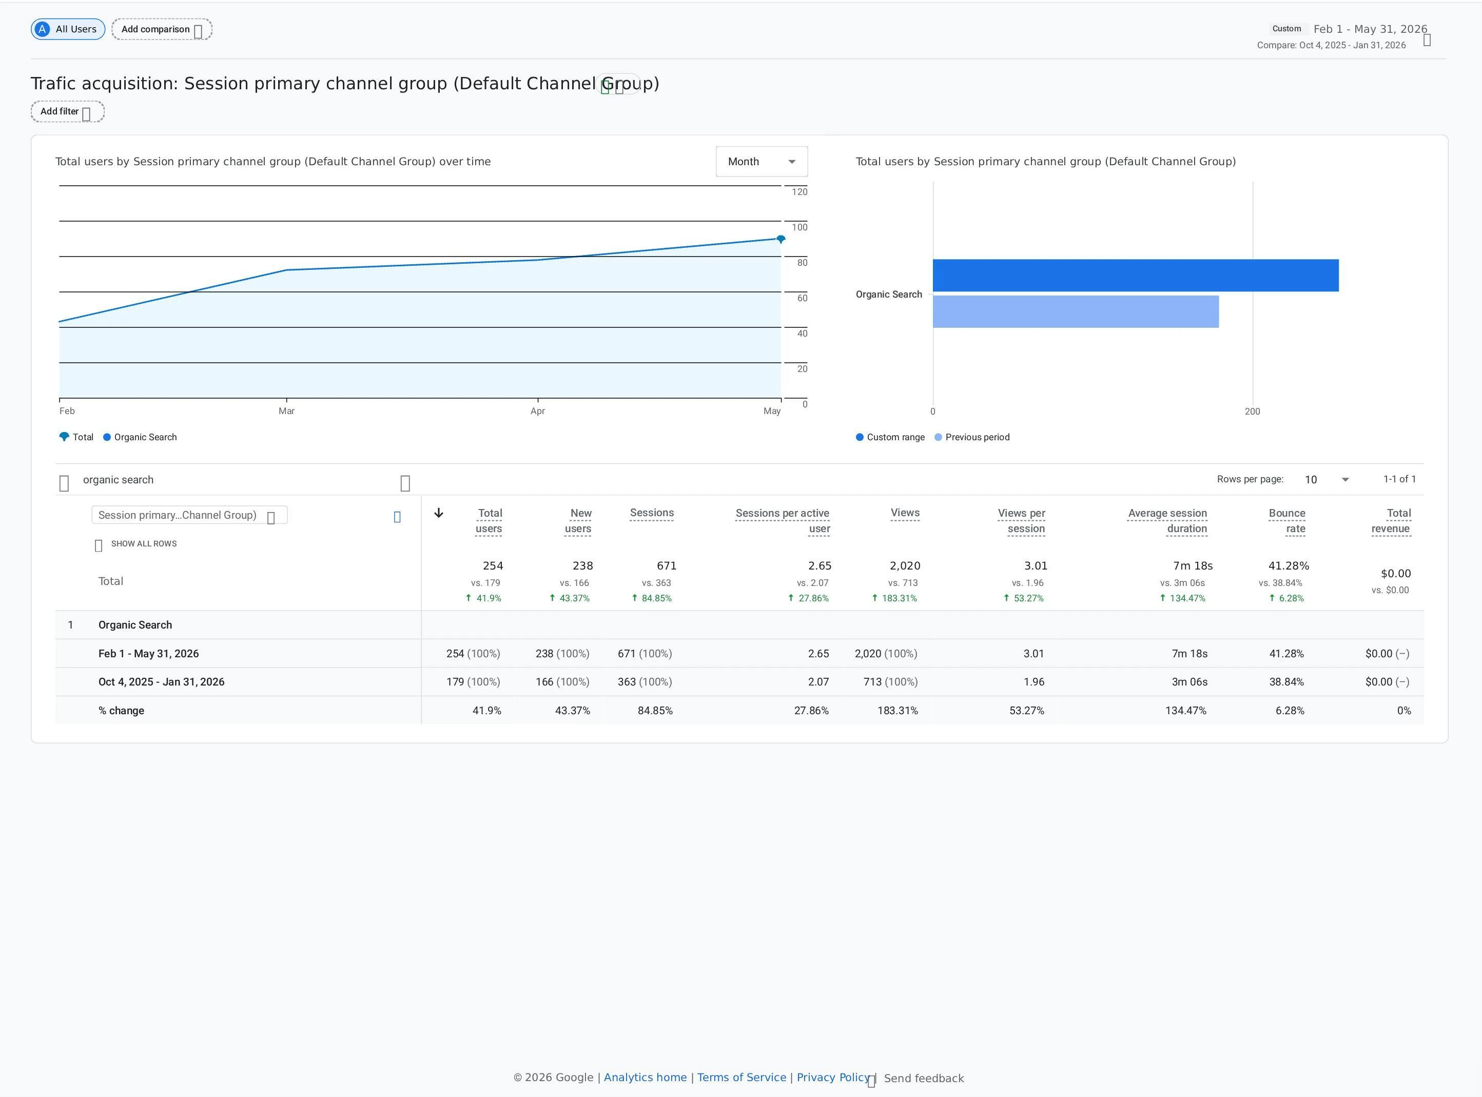
Task: Open Session primary Channel Group dimension dropdown
Action: (189, 515)
